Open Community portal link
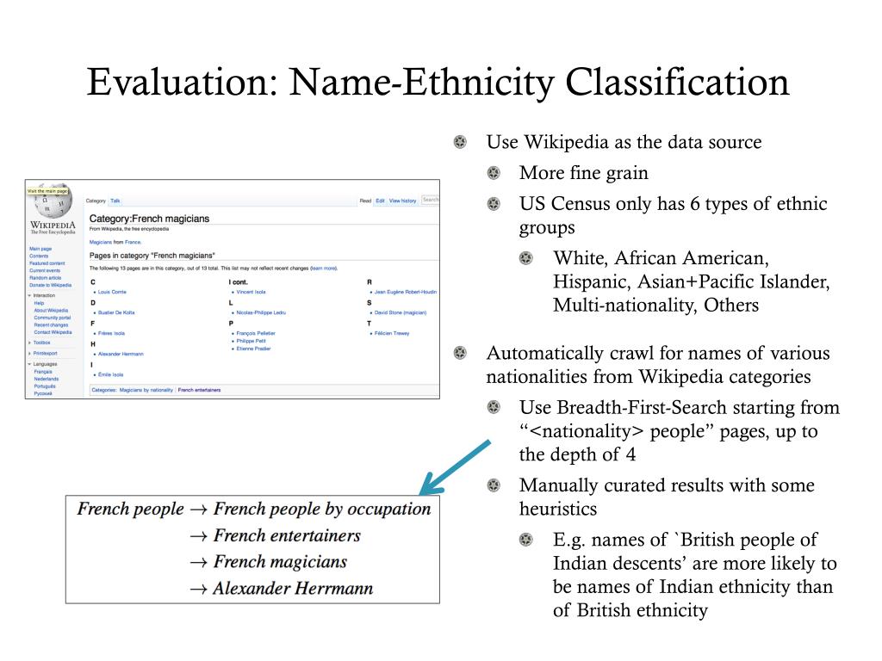882x661 pixels. [x=53, y=318]
